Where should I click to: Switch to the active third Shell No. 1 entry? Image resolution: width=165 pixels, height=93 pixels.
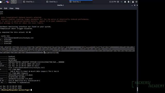[75, 2]
